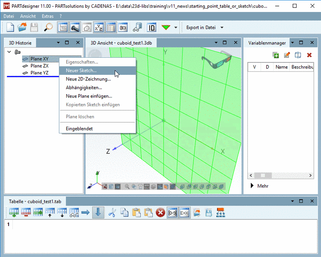
Task: Click the zoom magnifier in 3D view toolbar
Action: [127, 186]
